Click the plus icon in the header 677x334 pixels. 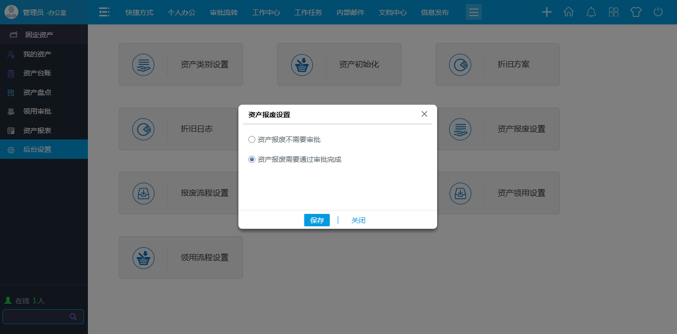tap(546, 12)
